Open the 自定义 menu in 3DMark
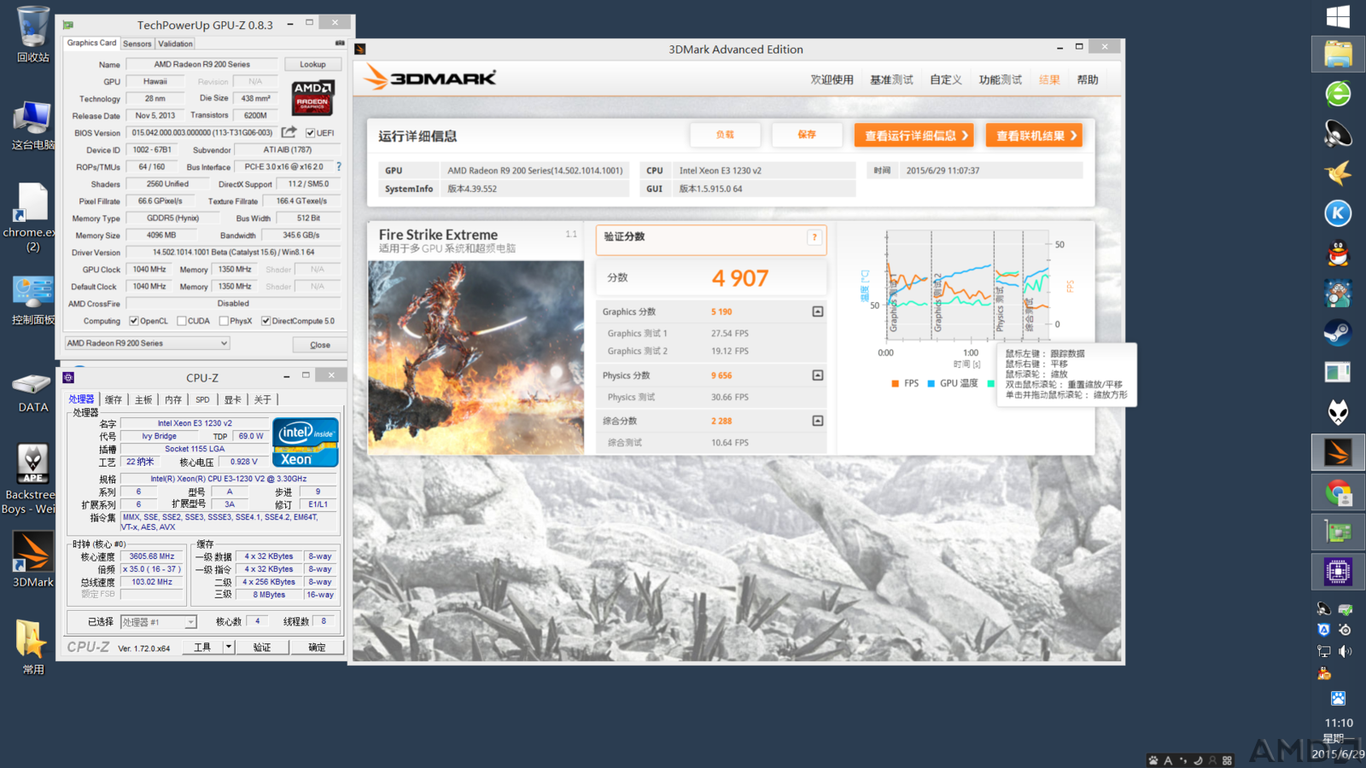Viewport: 1366px width, 768px height. click(946, 79)
